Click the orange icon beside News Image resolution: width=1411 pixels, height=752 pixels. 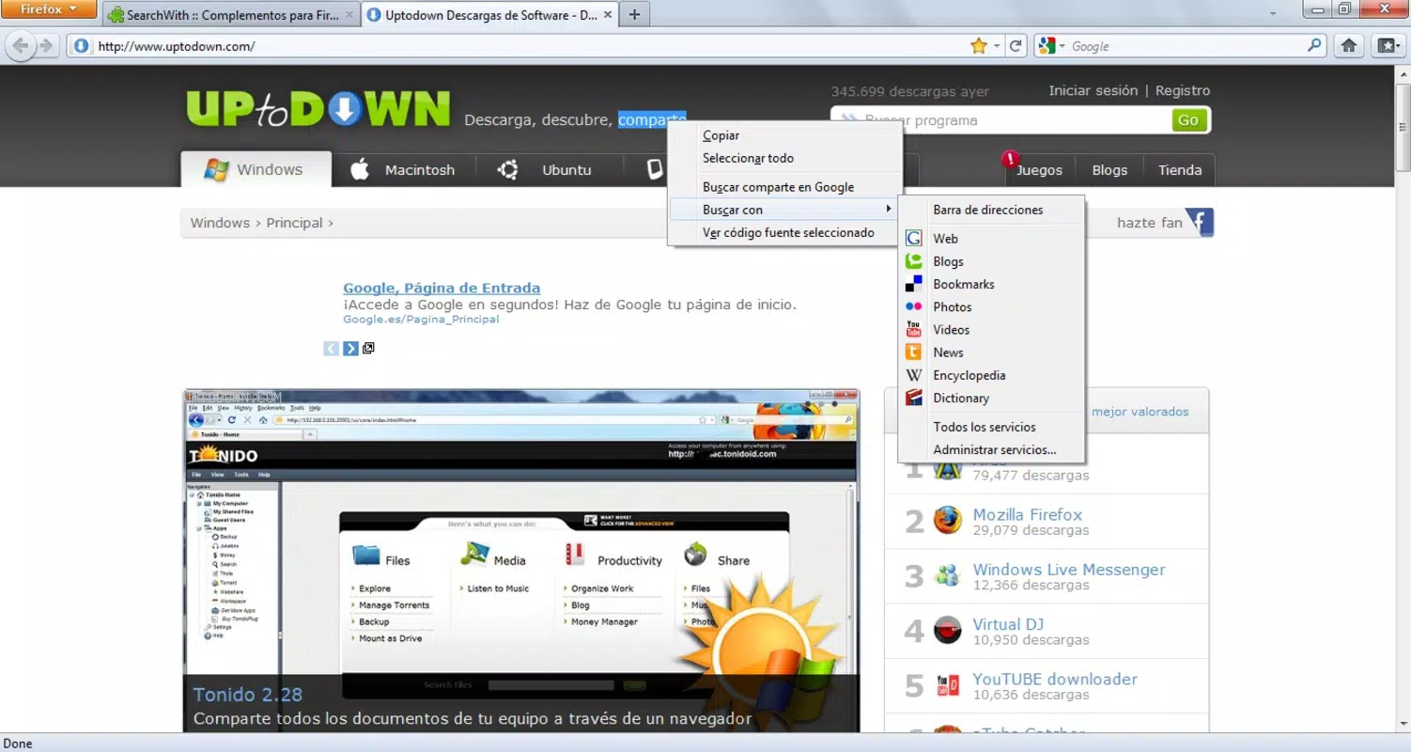913,352
